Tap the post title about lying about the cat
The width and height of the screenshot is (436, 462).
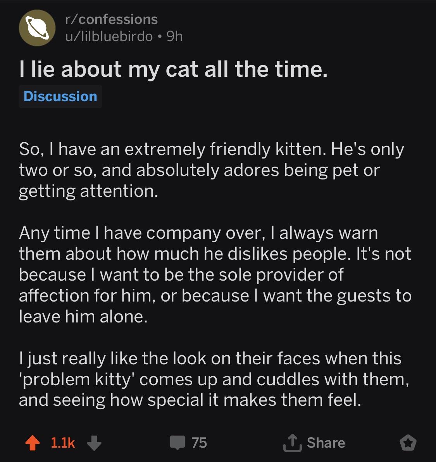(174, 70)
